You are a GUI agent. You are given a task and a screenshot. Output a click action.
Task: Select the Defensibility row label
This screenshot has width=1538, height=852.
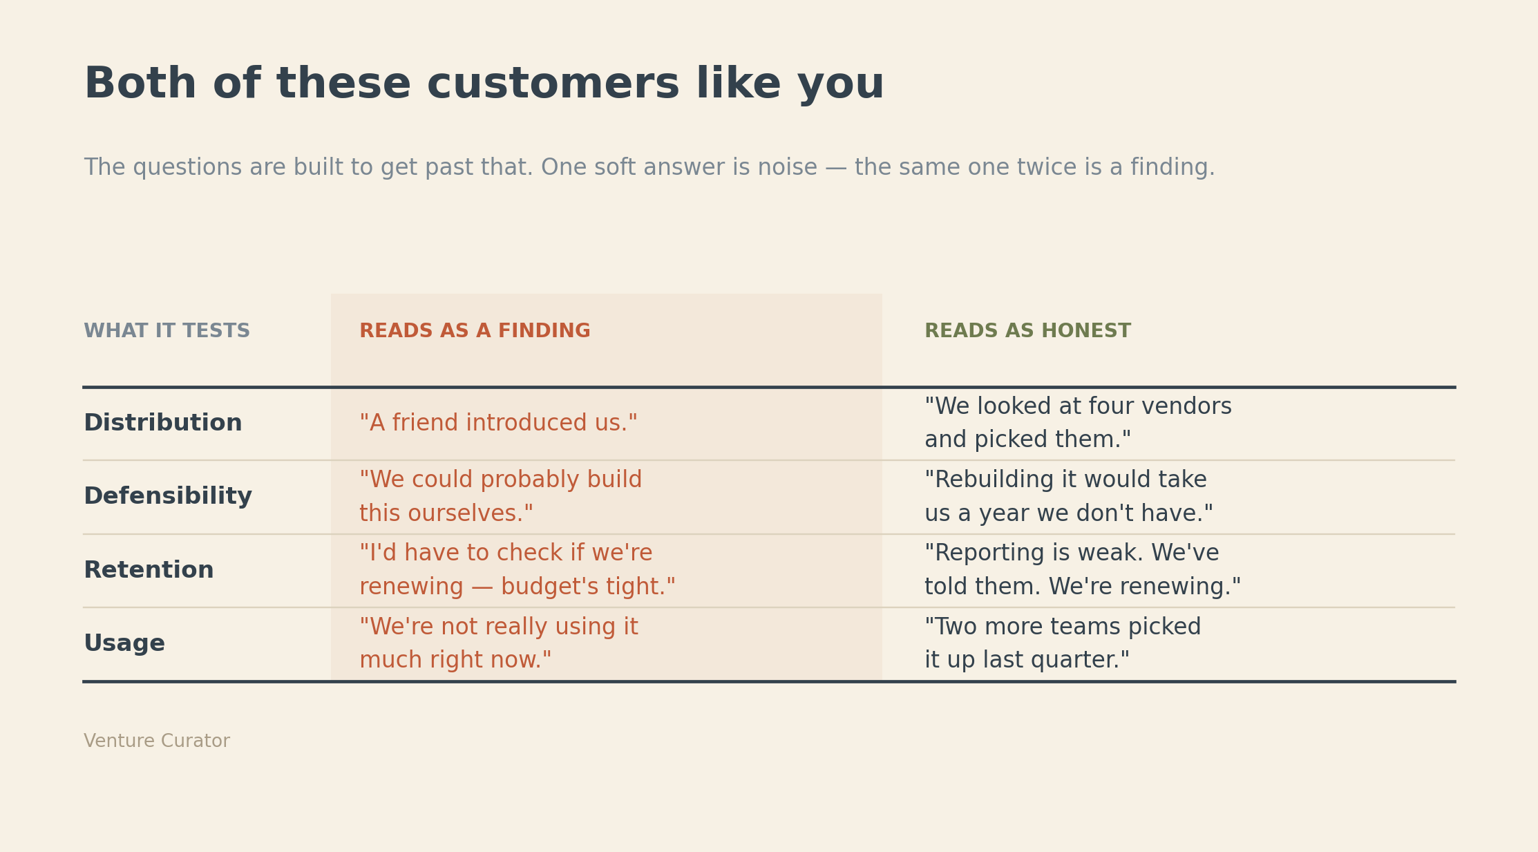point(168,497)
